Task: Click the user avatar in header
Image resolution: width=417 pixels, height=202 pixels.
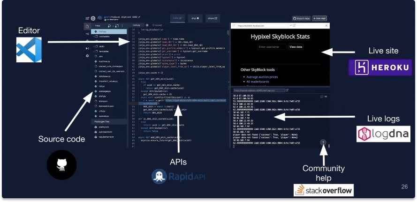Action: [100, 18]
